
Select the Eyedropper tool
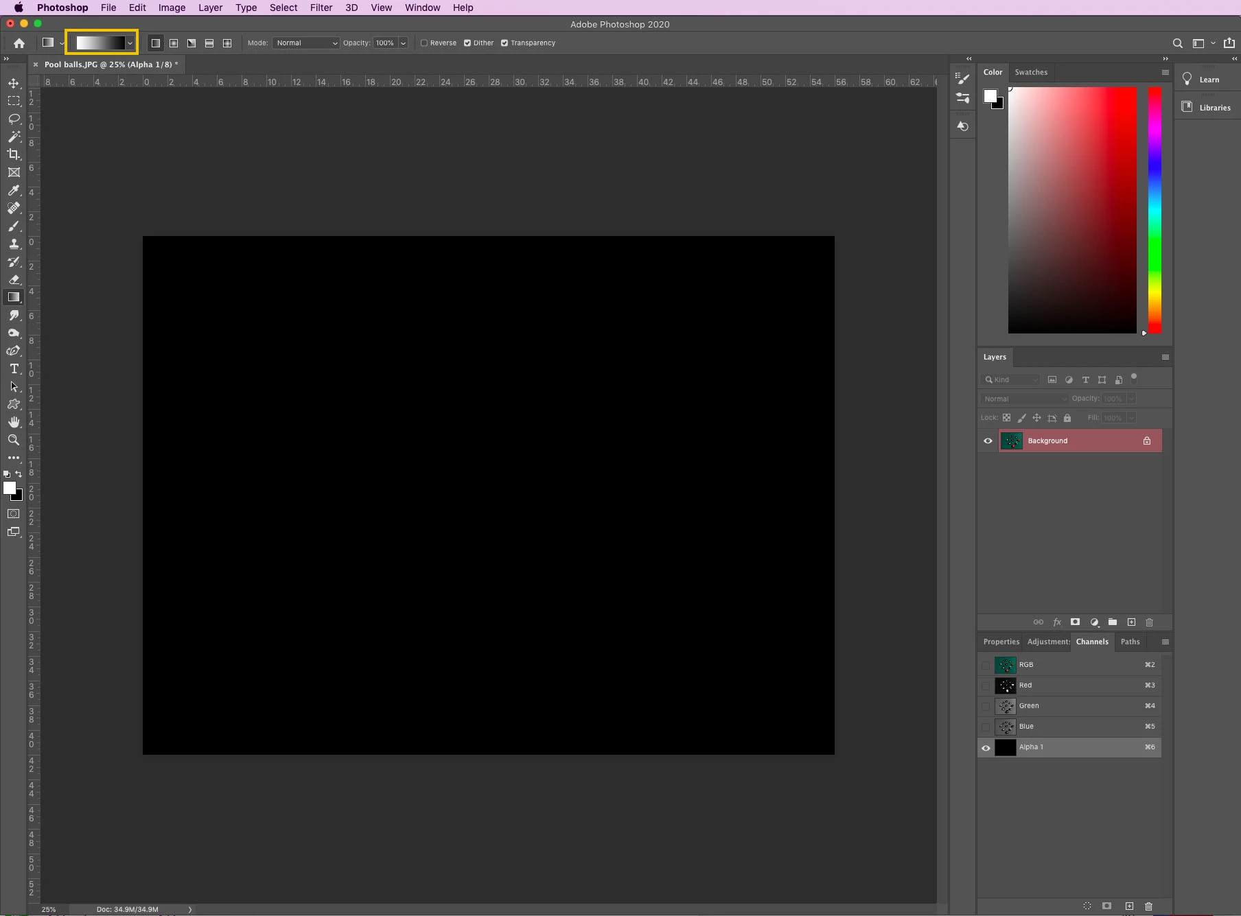point(14,190)
